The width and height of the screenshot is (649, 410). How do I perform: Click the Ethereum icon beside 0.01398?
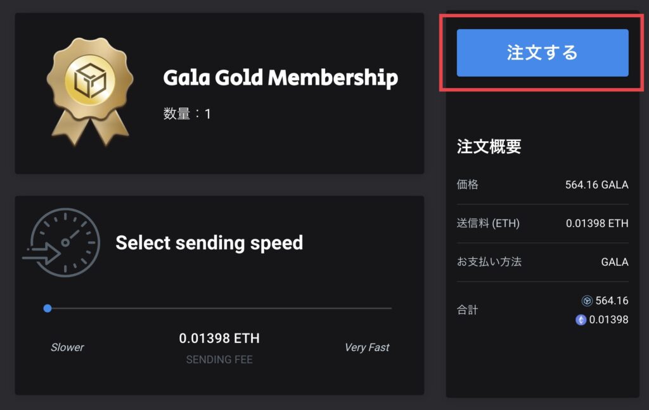(x=581, y=320)
